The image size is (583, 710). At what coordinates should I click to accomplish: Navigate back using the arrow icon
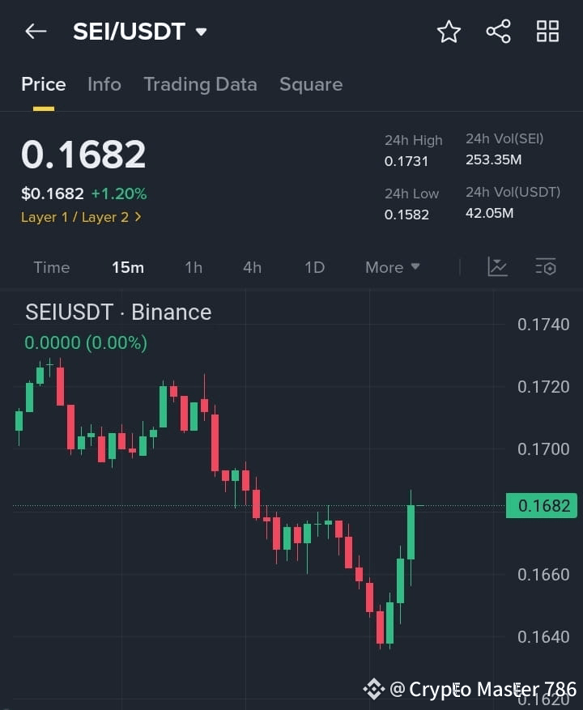(x=34, y=31)
